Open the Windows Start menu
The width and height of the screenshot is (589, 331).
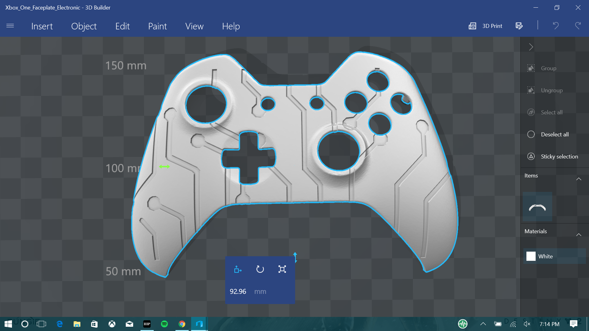tap(8, 324)
